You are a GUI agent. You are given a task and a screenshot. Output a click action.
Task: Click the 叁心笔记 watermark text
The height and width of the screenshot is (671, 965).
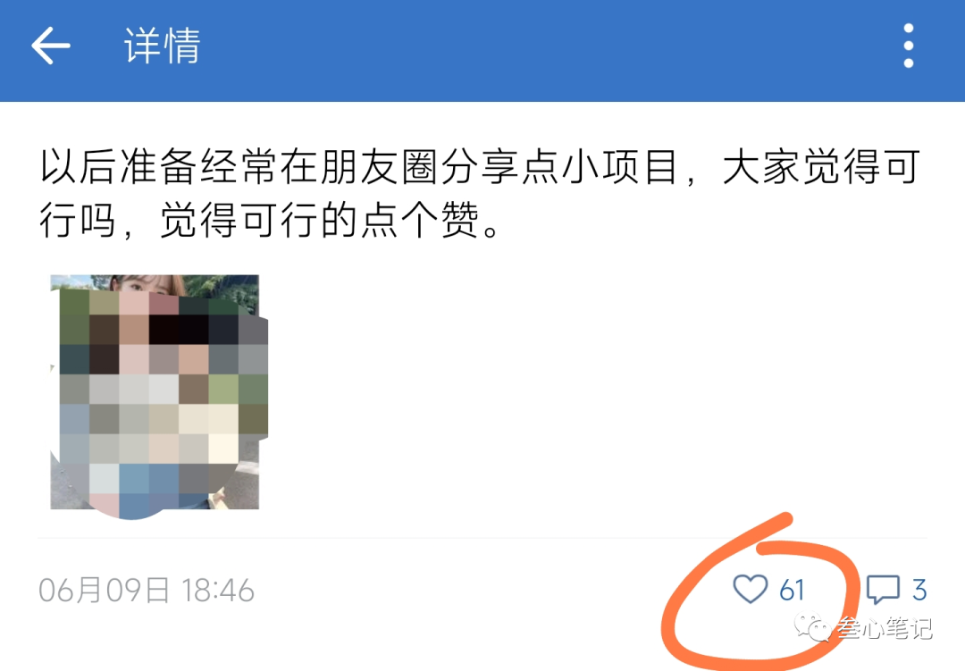[885, 628]
